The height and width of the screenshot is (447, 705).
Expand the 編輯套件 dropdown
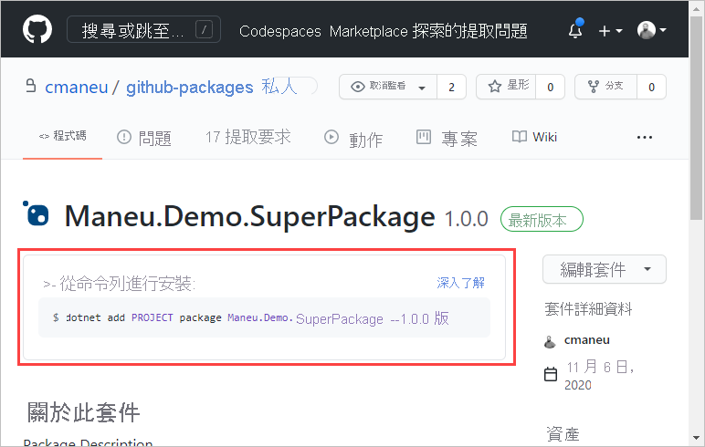(x=605, y=269)
